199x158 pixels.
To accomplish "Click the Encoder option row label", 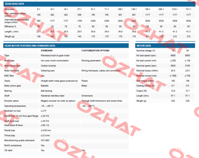I will click(11, 101).
